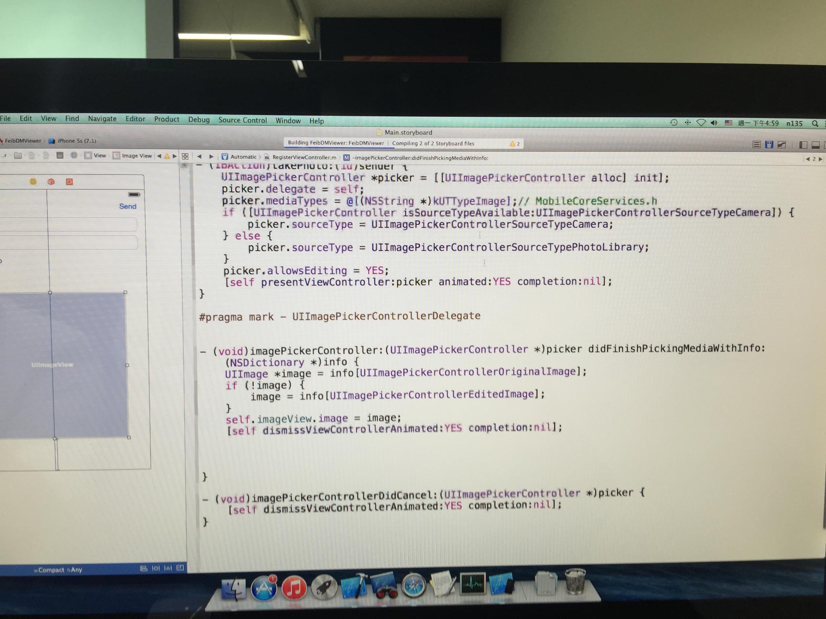Open the Window menu
Viewport: 826px width, 619px height.
(288, 120)
